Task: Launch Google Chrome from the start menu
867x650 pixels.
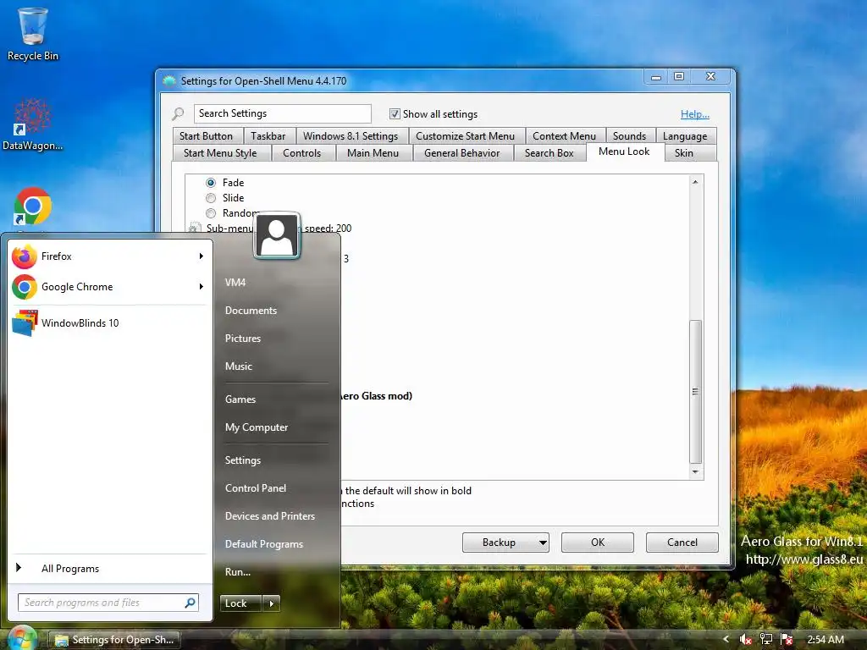Action: pyautogui.click(x=109, y=287)
